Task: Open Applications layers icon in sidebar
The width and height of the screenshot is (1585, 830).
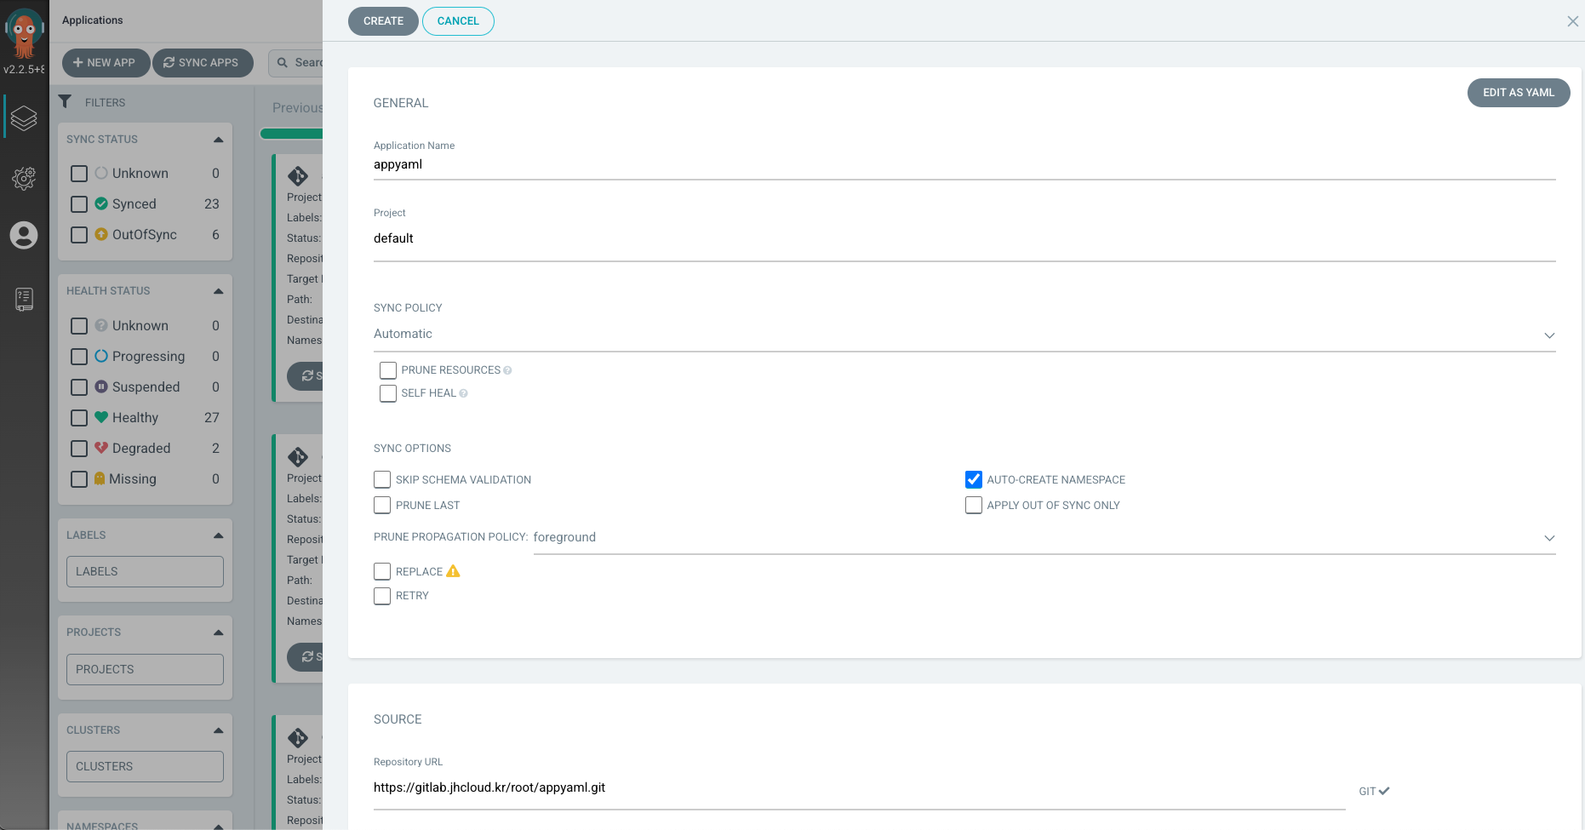Action: pyautogui.click(x=24, y=118)
